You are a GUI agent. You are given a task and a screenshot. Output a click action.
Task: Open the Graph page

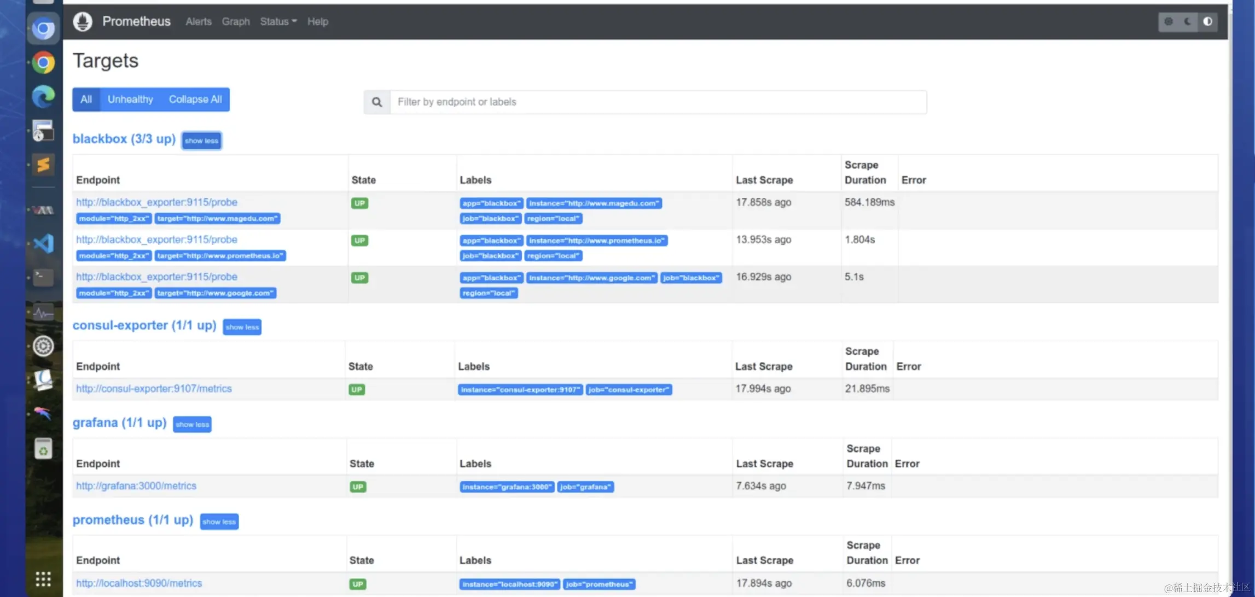(x=235, y=22)
